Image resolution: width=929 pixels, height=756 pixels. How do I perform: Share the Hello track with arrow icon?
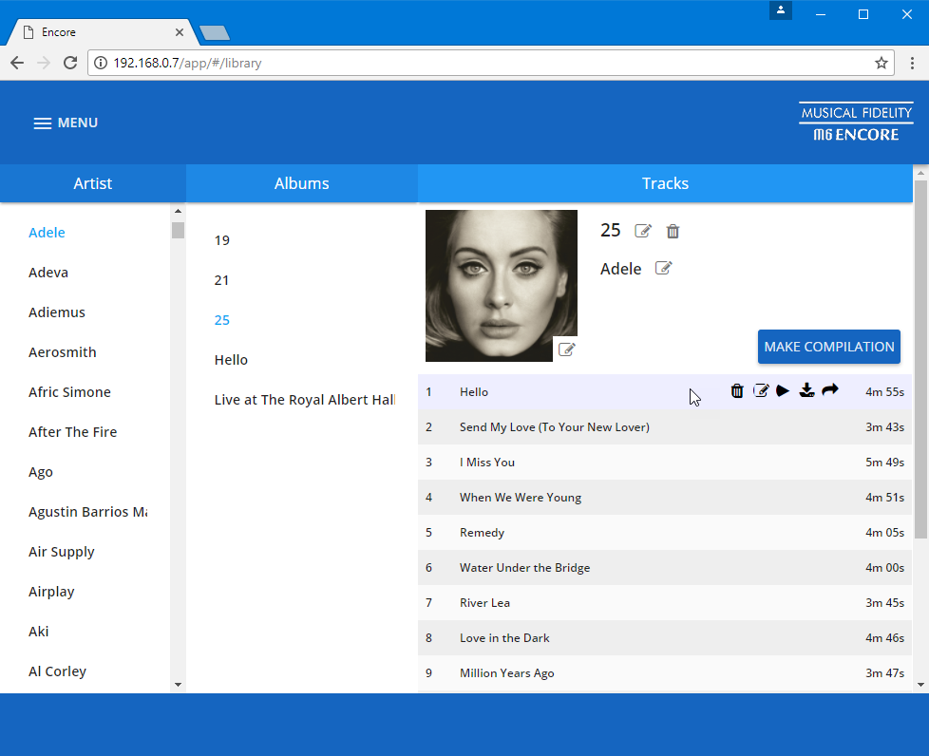coord(830,390)
